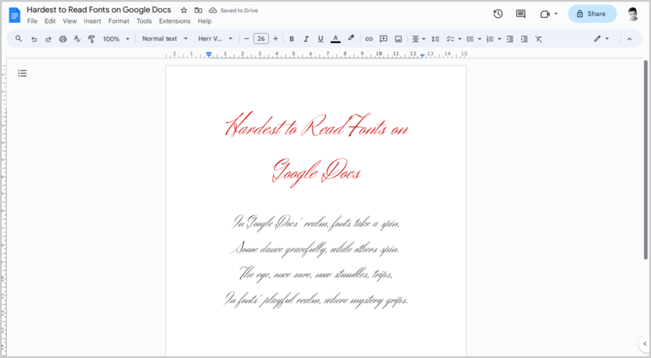Viewport: 651px width, 358px height.
Task: Open the text alignment dropdown
Action: click(418, 39)
